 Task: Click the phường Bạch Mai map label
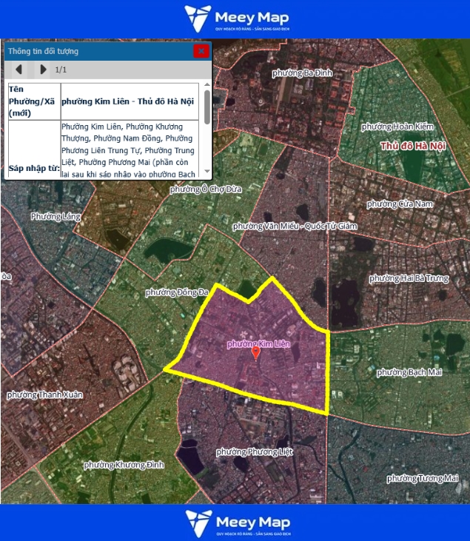pyautogui.click(x=409, y=372)
